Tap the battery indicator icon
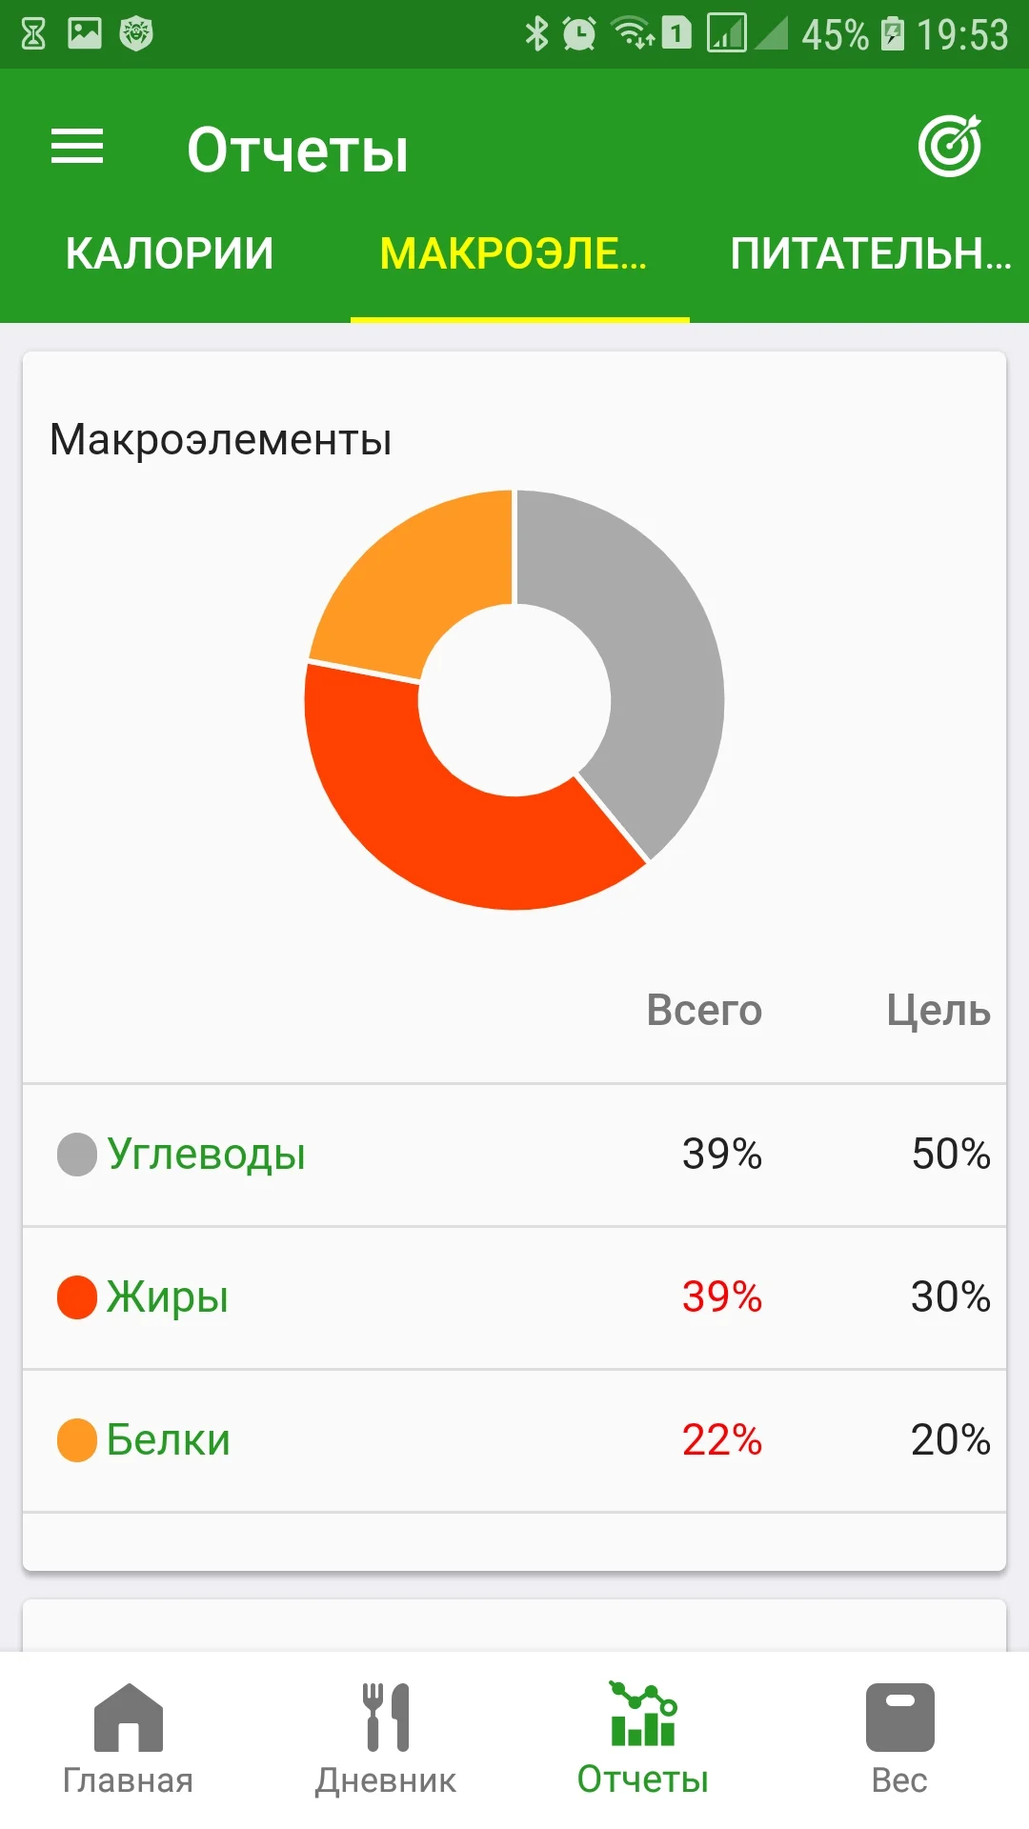The width and height of the screenshot is (1029, 1829). click(893, 33)
